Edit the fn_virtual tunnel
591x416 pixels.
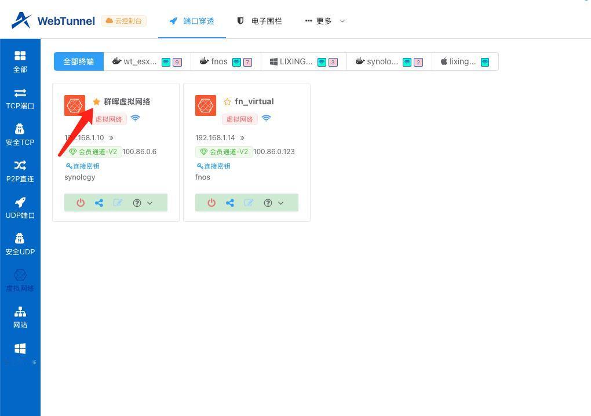tap(249, 203)
